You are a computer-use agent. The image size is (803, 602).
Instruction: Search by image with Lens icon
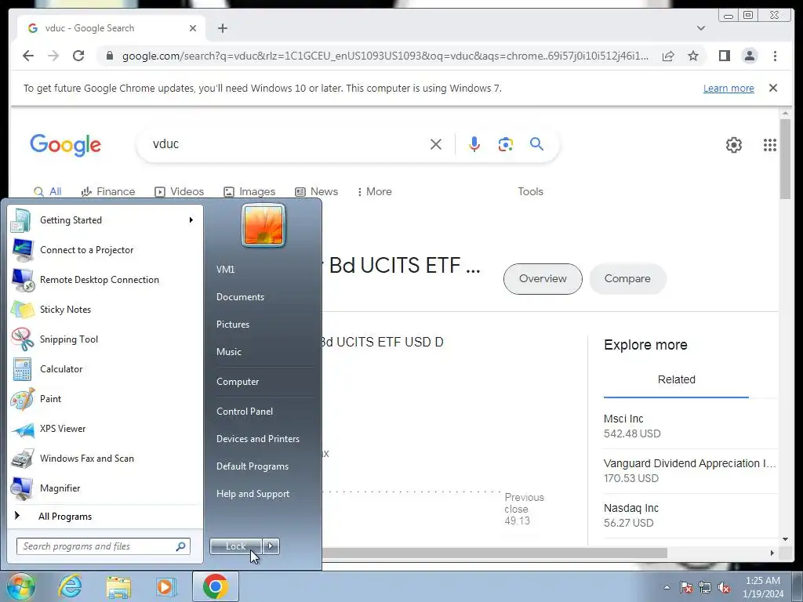pyautogui.click(x=506, y=144)
